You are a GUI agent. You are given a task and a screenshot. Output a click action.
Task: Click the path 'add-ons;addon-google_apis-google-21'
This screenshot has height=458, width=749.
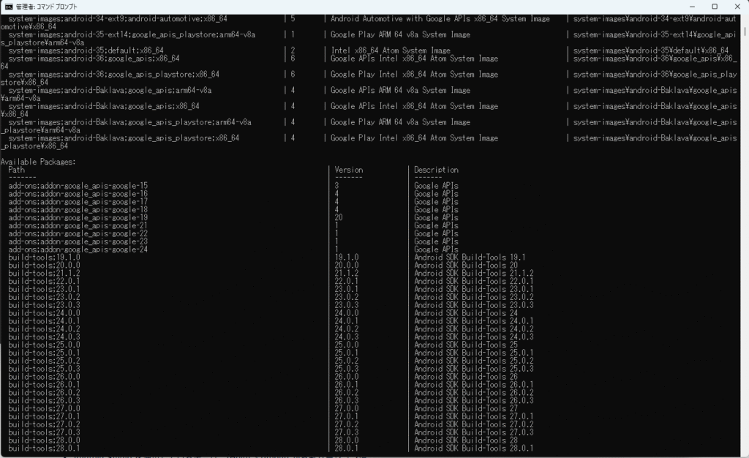pyautogui.click(x=78, y=225)
